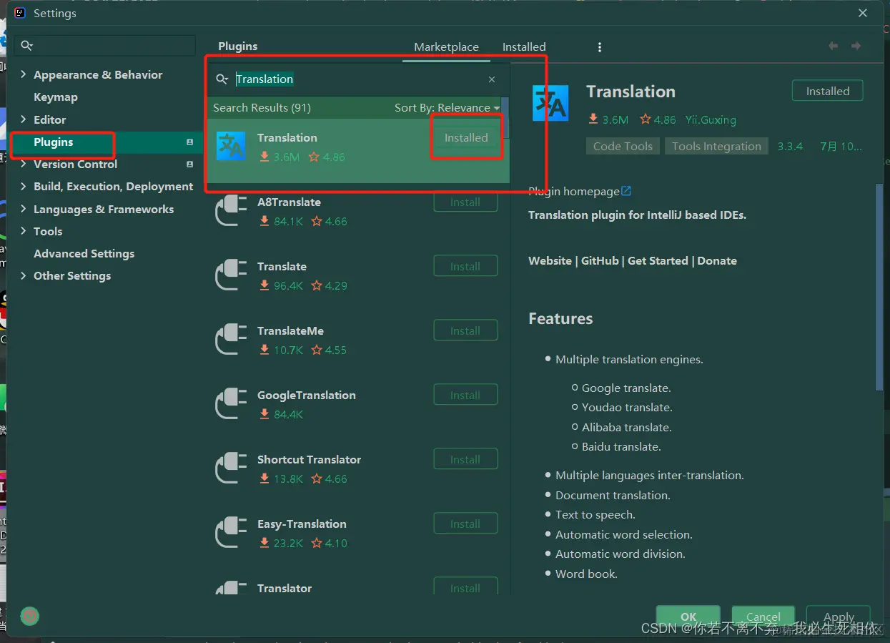Expand the Editor settings group

point(24,119)
